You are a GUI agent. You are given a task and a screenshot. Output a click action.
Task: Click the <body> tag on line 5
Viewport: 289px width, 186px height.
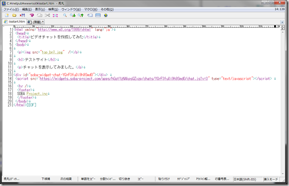(x=21, y=45)
